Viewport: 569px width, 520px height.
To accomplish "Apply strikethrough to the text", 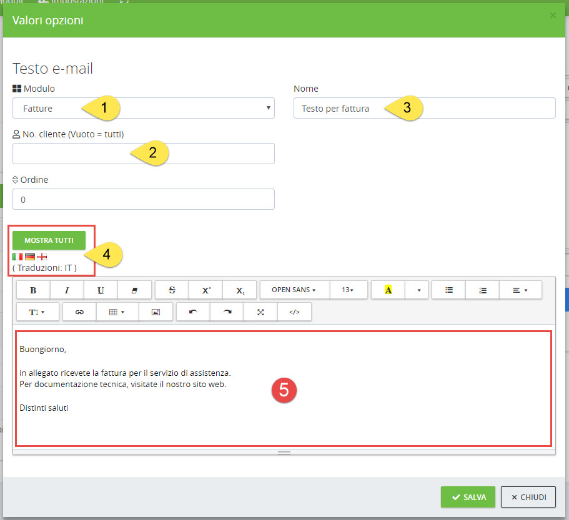I will tap(172, 290).
